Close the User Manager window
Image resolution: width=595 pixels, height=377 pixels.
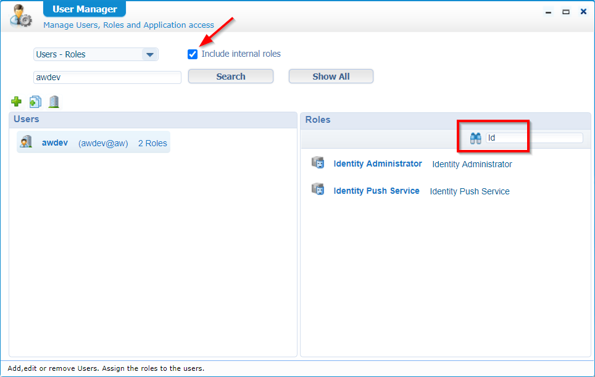[x=584, y=12]
